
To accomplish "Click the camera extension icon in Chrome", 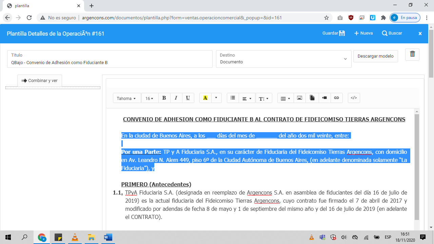I will pyautogui.click(x=340, y=18).
